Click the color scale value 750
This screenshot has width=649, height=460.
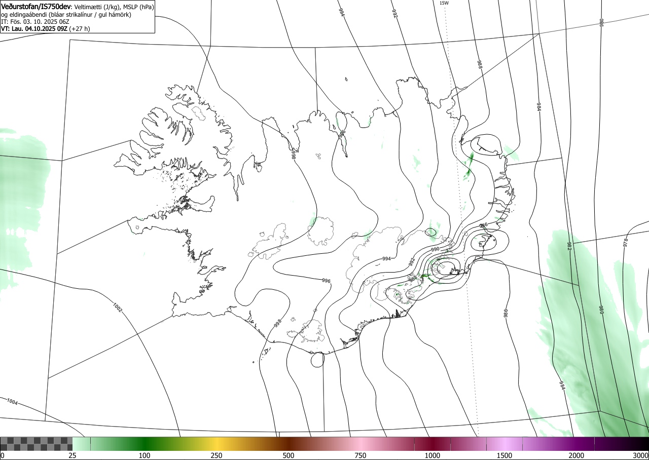point(360,456)
